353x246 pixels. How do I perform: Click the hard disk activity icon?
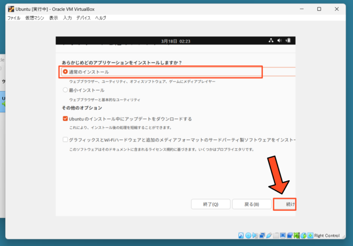[241, 235]
